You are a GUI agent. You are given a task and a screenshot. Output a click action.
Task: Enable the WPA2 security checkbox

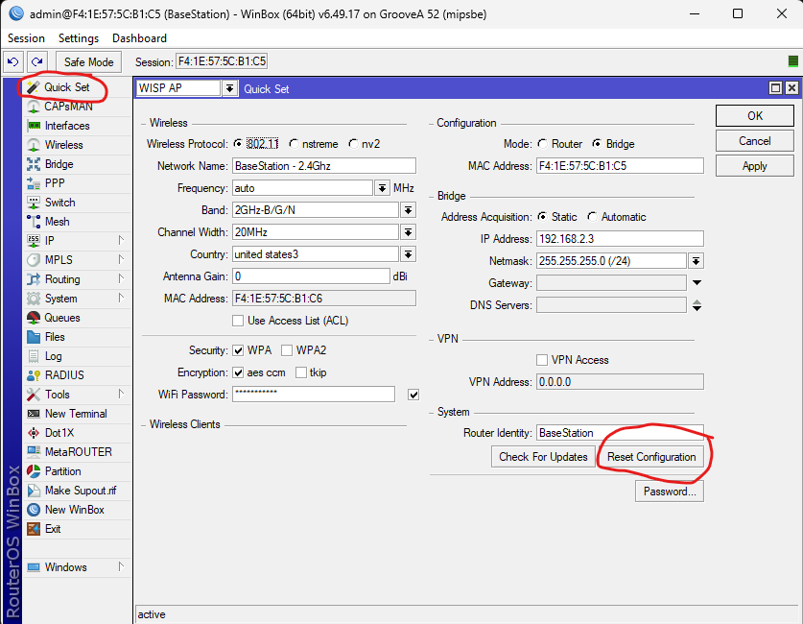pos(287,350)
